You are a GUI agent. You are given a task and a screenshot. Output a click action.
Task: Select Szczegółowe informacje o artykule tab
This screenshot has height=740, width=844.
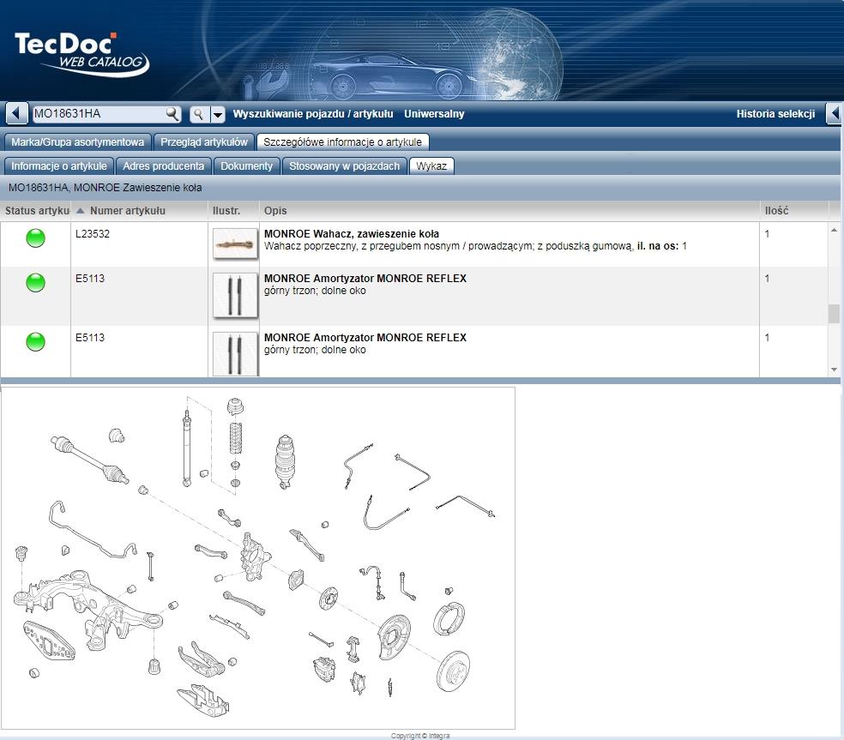pos(343,142)
